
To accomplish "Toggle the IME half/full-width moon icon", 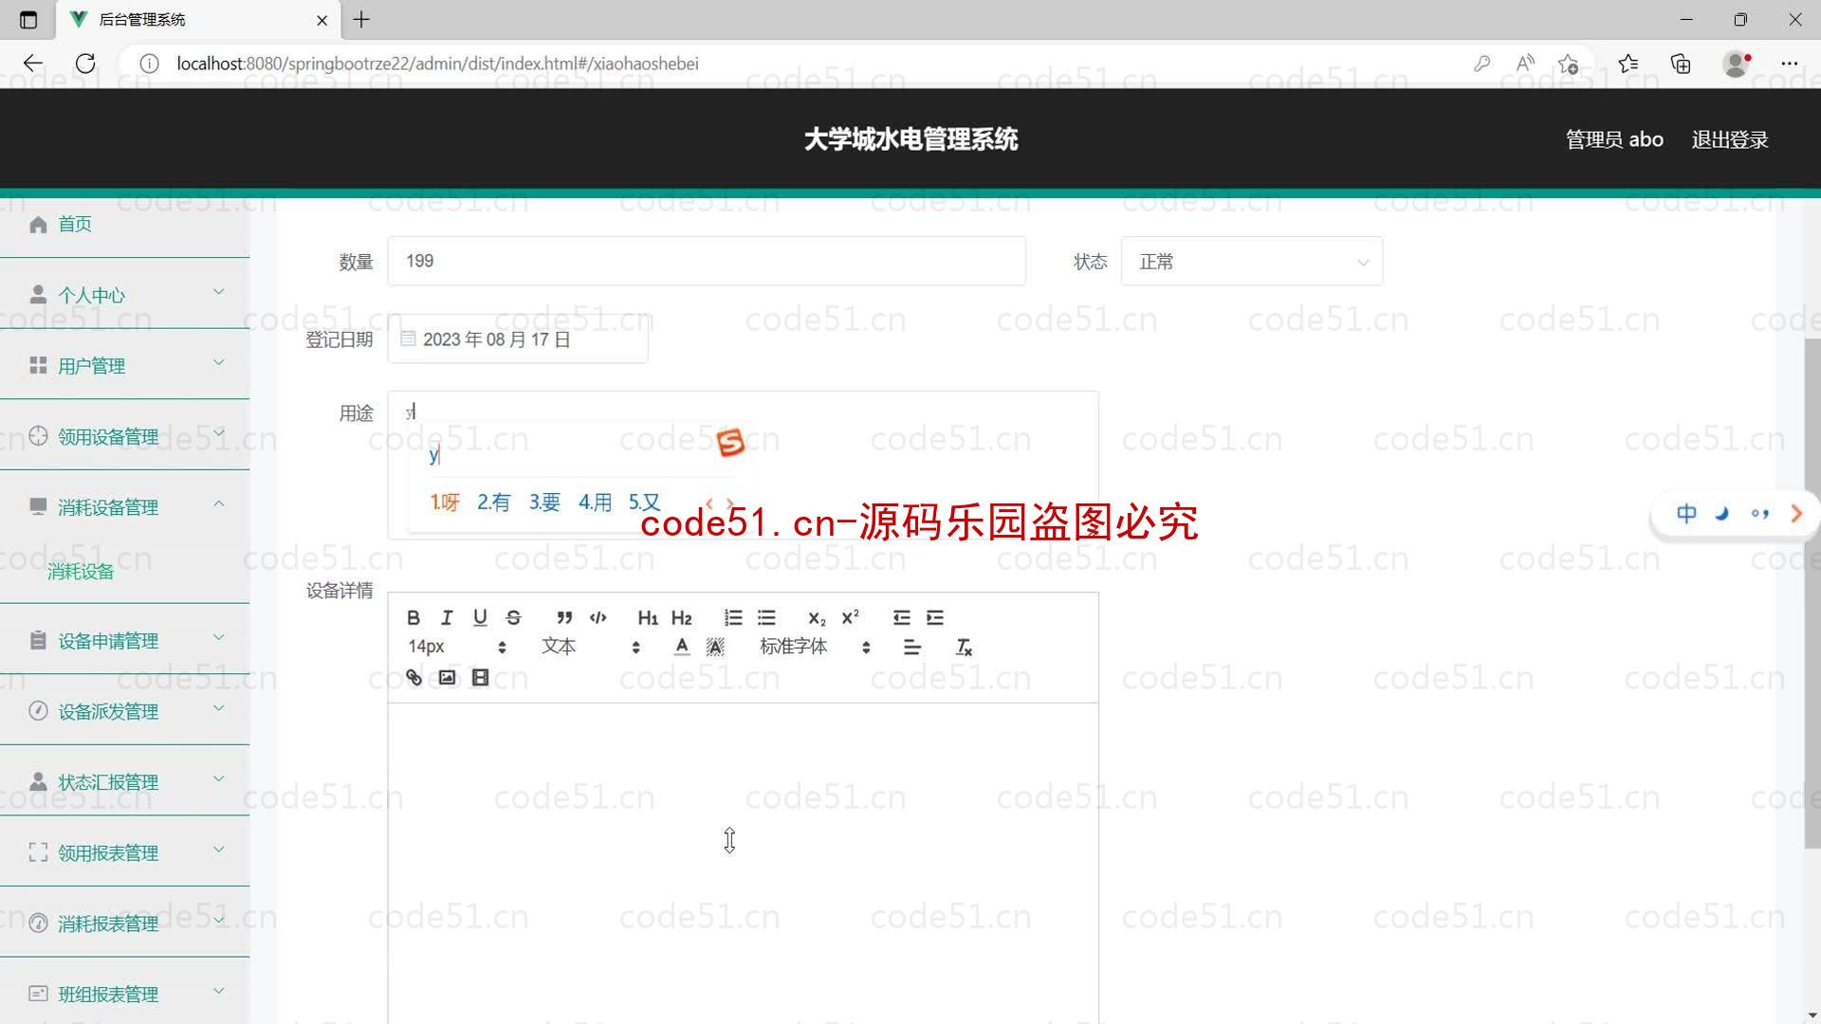I will pos(1722,514).
